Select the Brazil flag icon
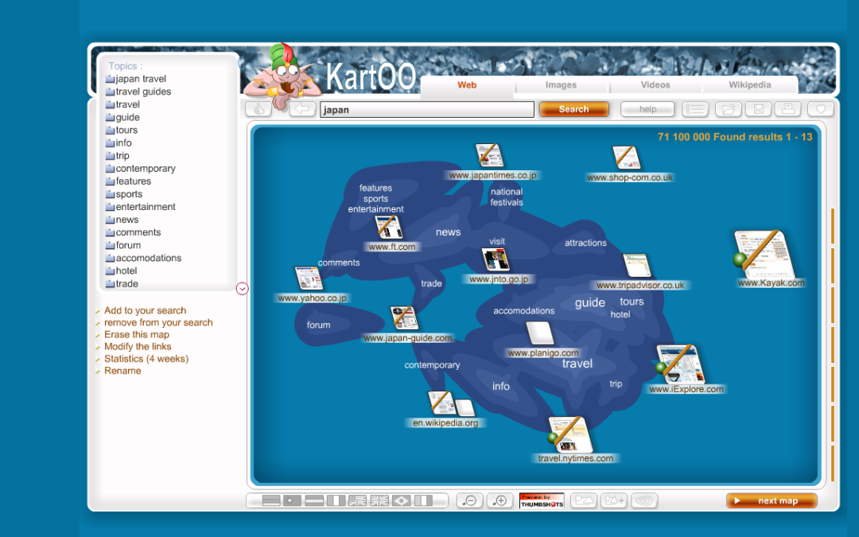Viewport: 859px width, 537px height. click(x=401, y=500)
